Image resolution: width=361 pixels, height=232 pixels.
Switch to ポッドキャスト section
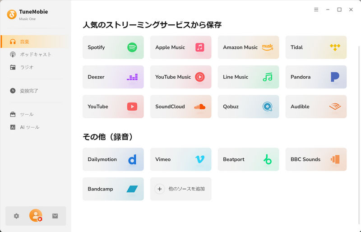coord(35,54)
